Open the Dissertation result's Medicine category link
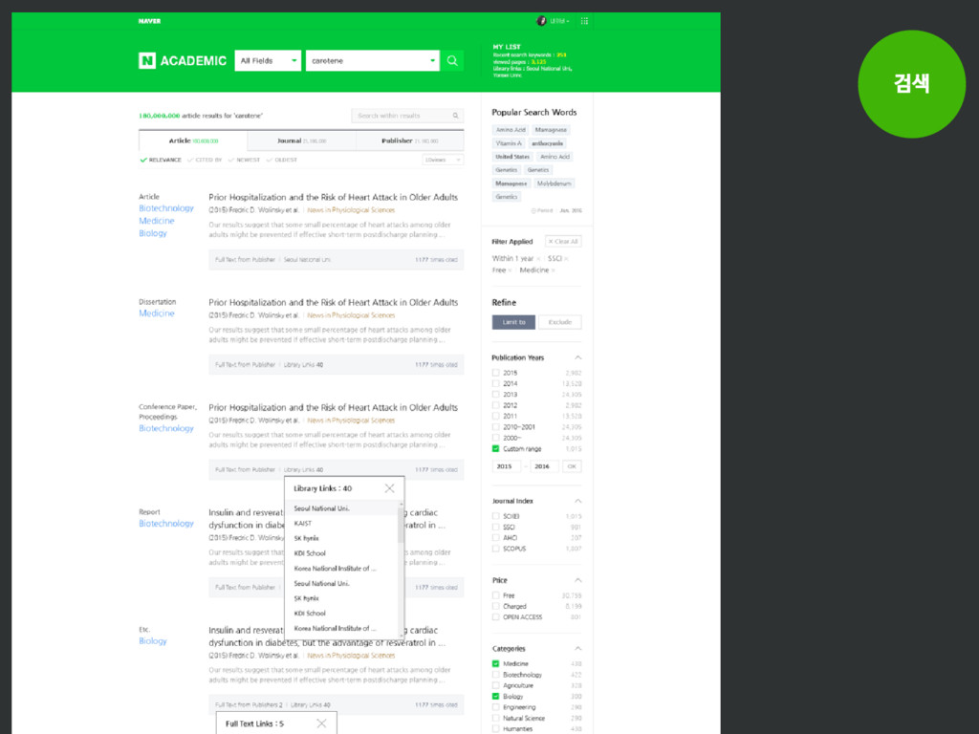Viewport: 979px width, 734px height. coord(157,313)
